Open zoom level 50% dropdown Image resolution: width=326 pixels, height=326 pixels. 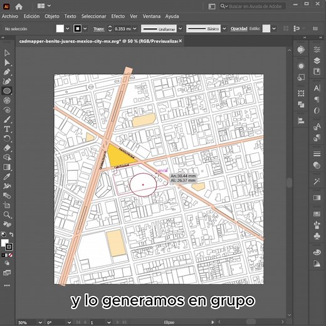[40, 322]
